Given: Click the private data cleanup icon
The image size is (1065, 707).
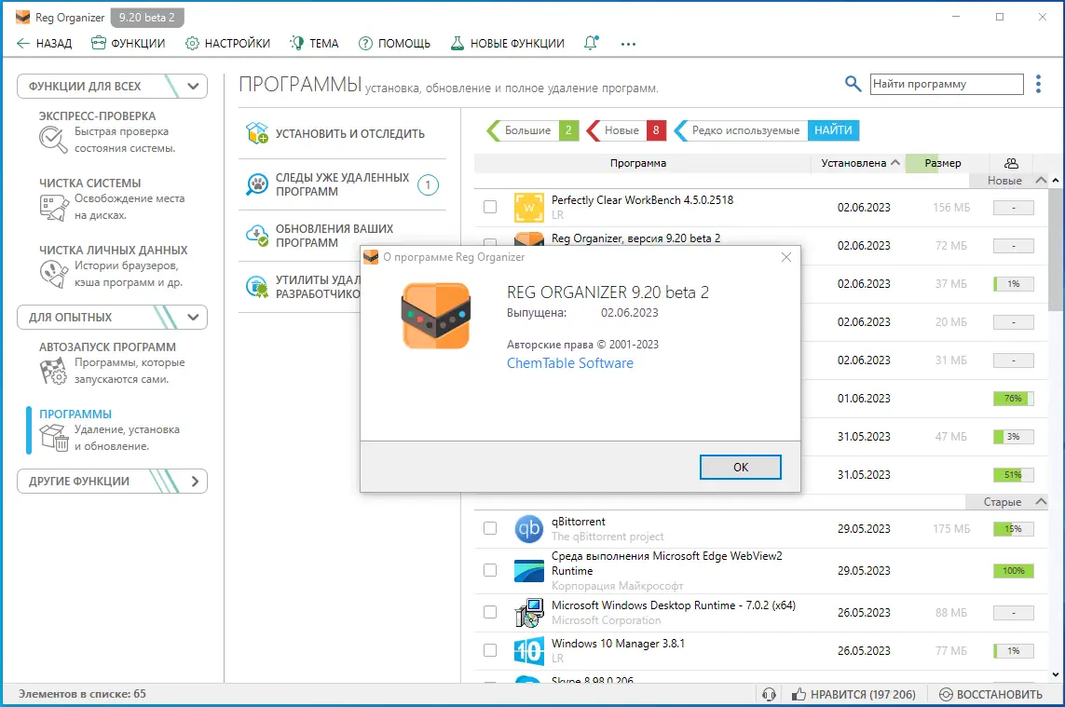Looking at the screenshot, I should pos(54,275).
